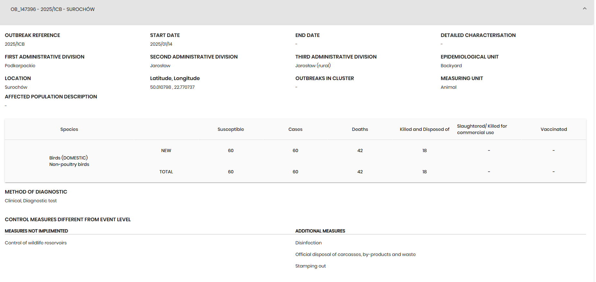596x282 pixels.
Task: Click the TOTAL row label
Action: [166, 172]
